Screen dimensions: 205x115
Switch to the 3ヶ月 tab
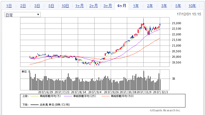point(108,6)
